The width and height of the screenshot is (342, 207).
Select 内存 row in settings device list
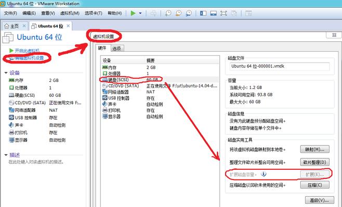(160, 68)
